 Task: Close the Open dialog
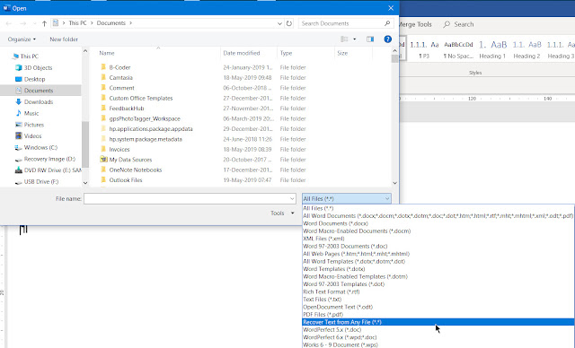[391, 8]
